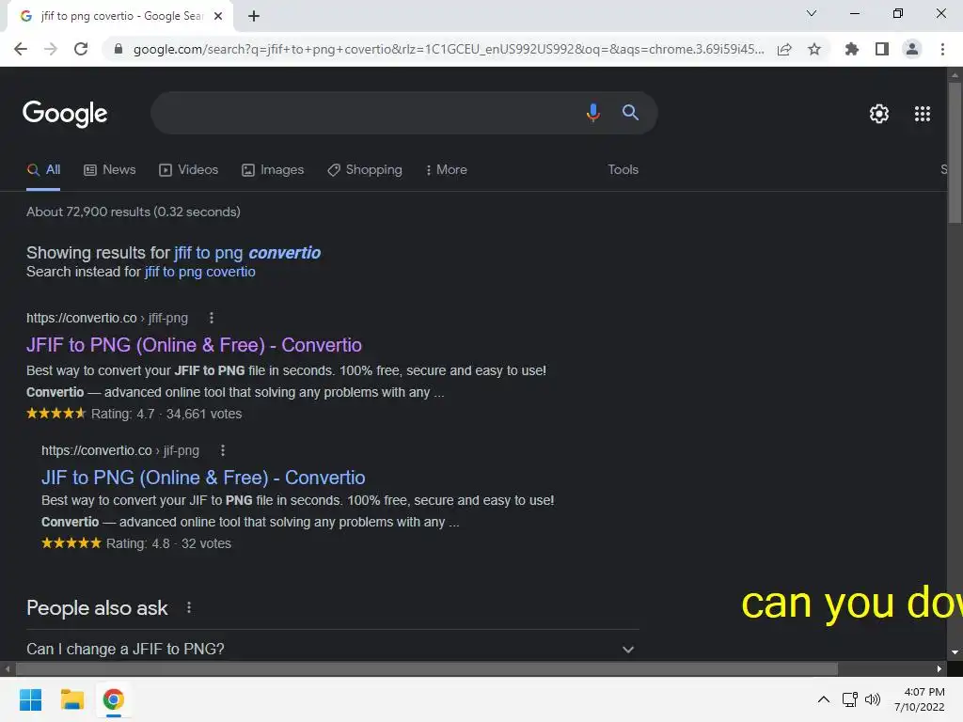Go to Google home via the logo
Image resolution: width=963 pixels, height=722 pixels.
click(65, 114)
